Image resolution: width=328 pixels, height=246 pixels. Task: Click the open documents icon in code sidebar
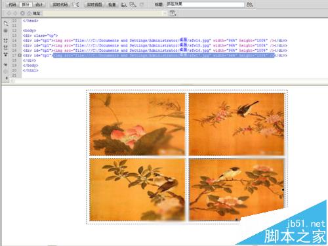click(6, 23)
